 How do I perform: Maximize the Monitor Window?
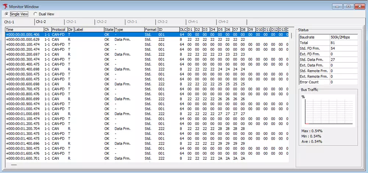tap(348, 6)
